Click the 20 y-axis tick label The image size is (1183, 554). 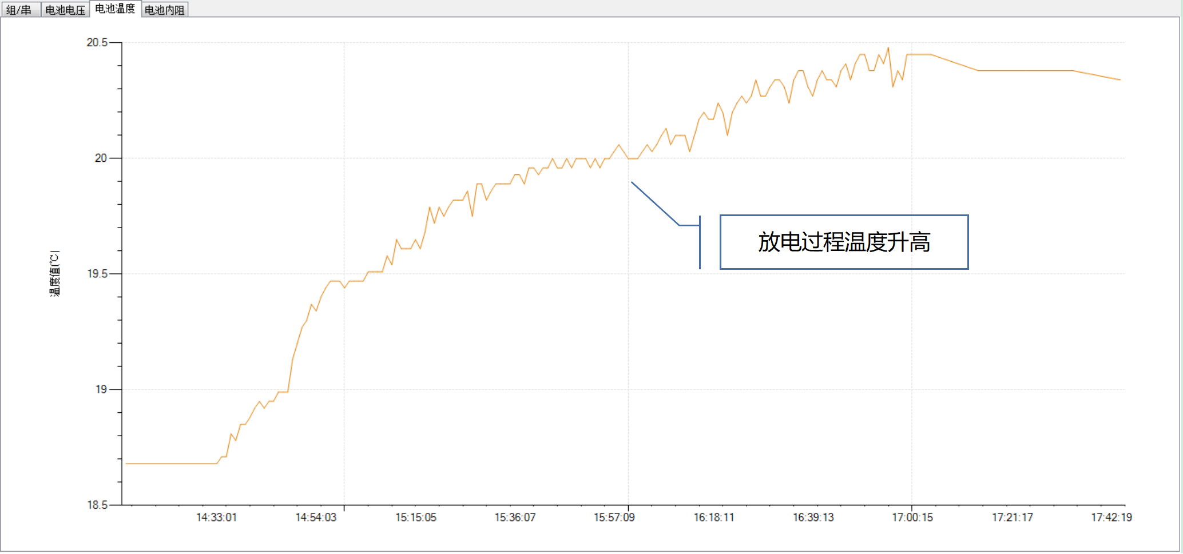(x=101, y=158)
